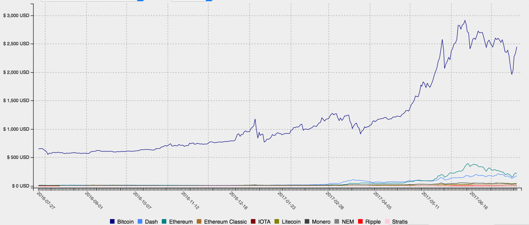Select the Ethereum legend label

(x=181, y=222)
